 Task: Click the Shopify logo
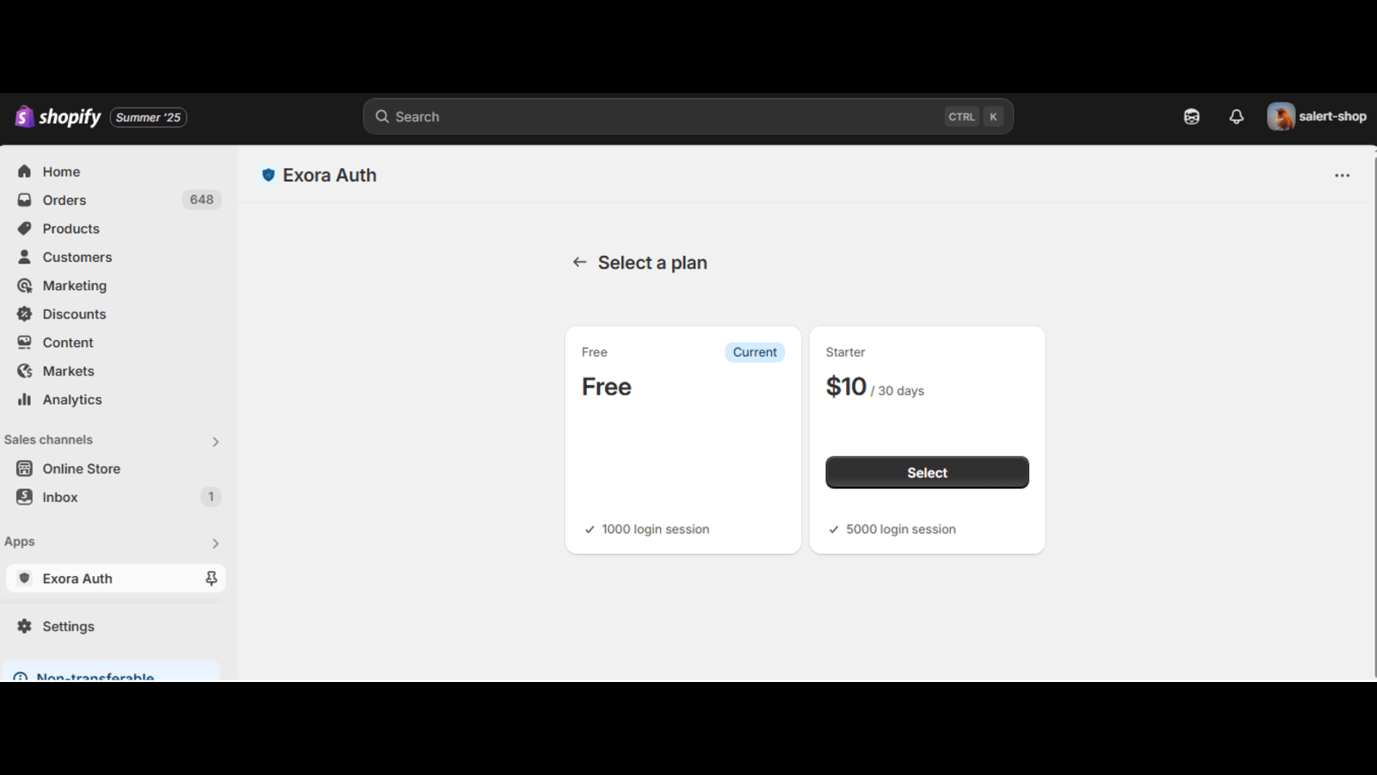coord(23,116)
